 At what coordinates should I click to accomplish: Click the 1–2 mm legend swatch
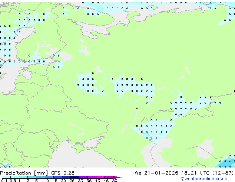click(23, 177)
